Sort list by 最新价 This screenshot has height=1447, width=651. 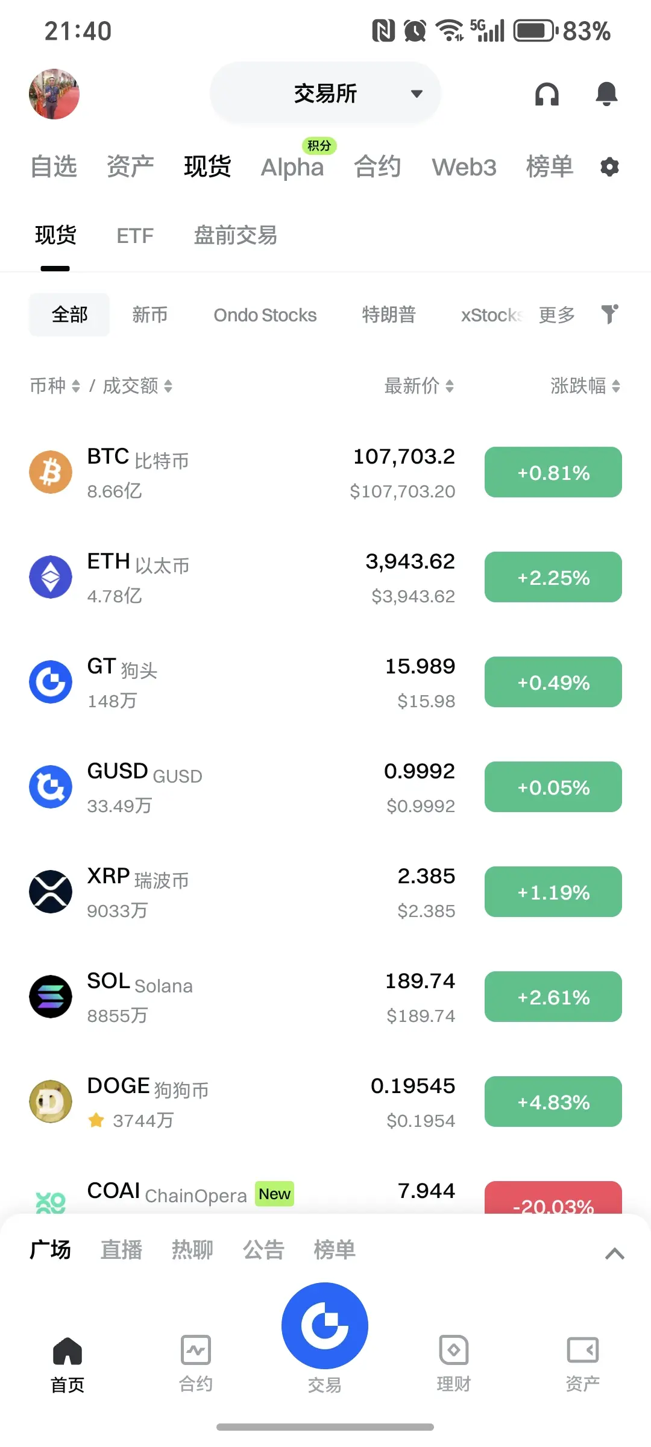pos(420,386)
